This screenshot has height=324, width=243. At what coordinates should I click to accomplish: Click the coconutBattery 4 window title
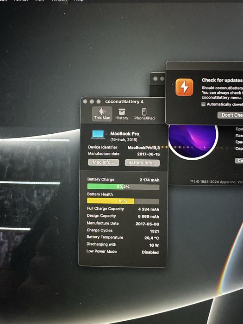click(124, 102)
